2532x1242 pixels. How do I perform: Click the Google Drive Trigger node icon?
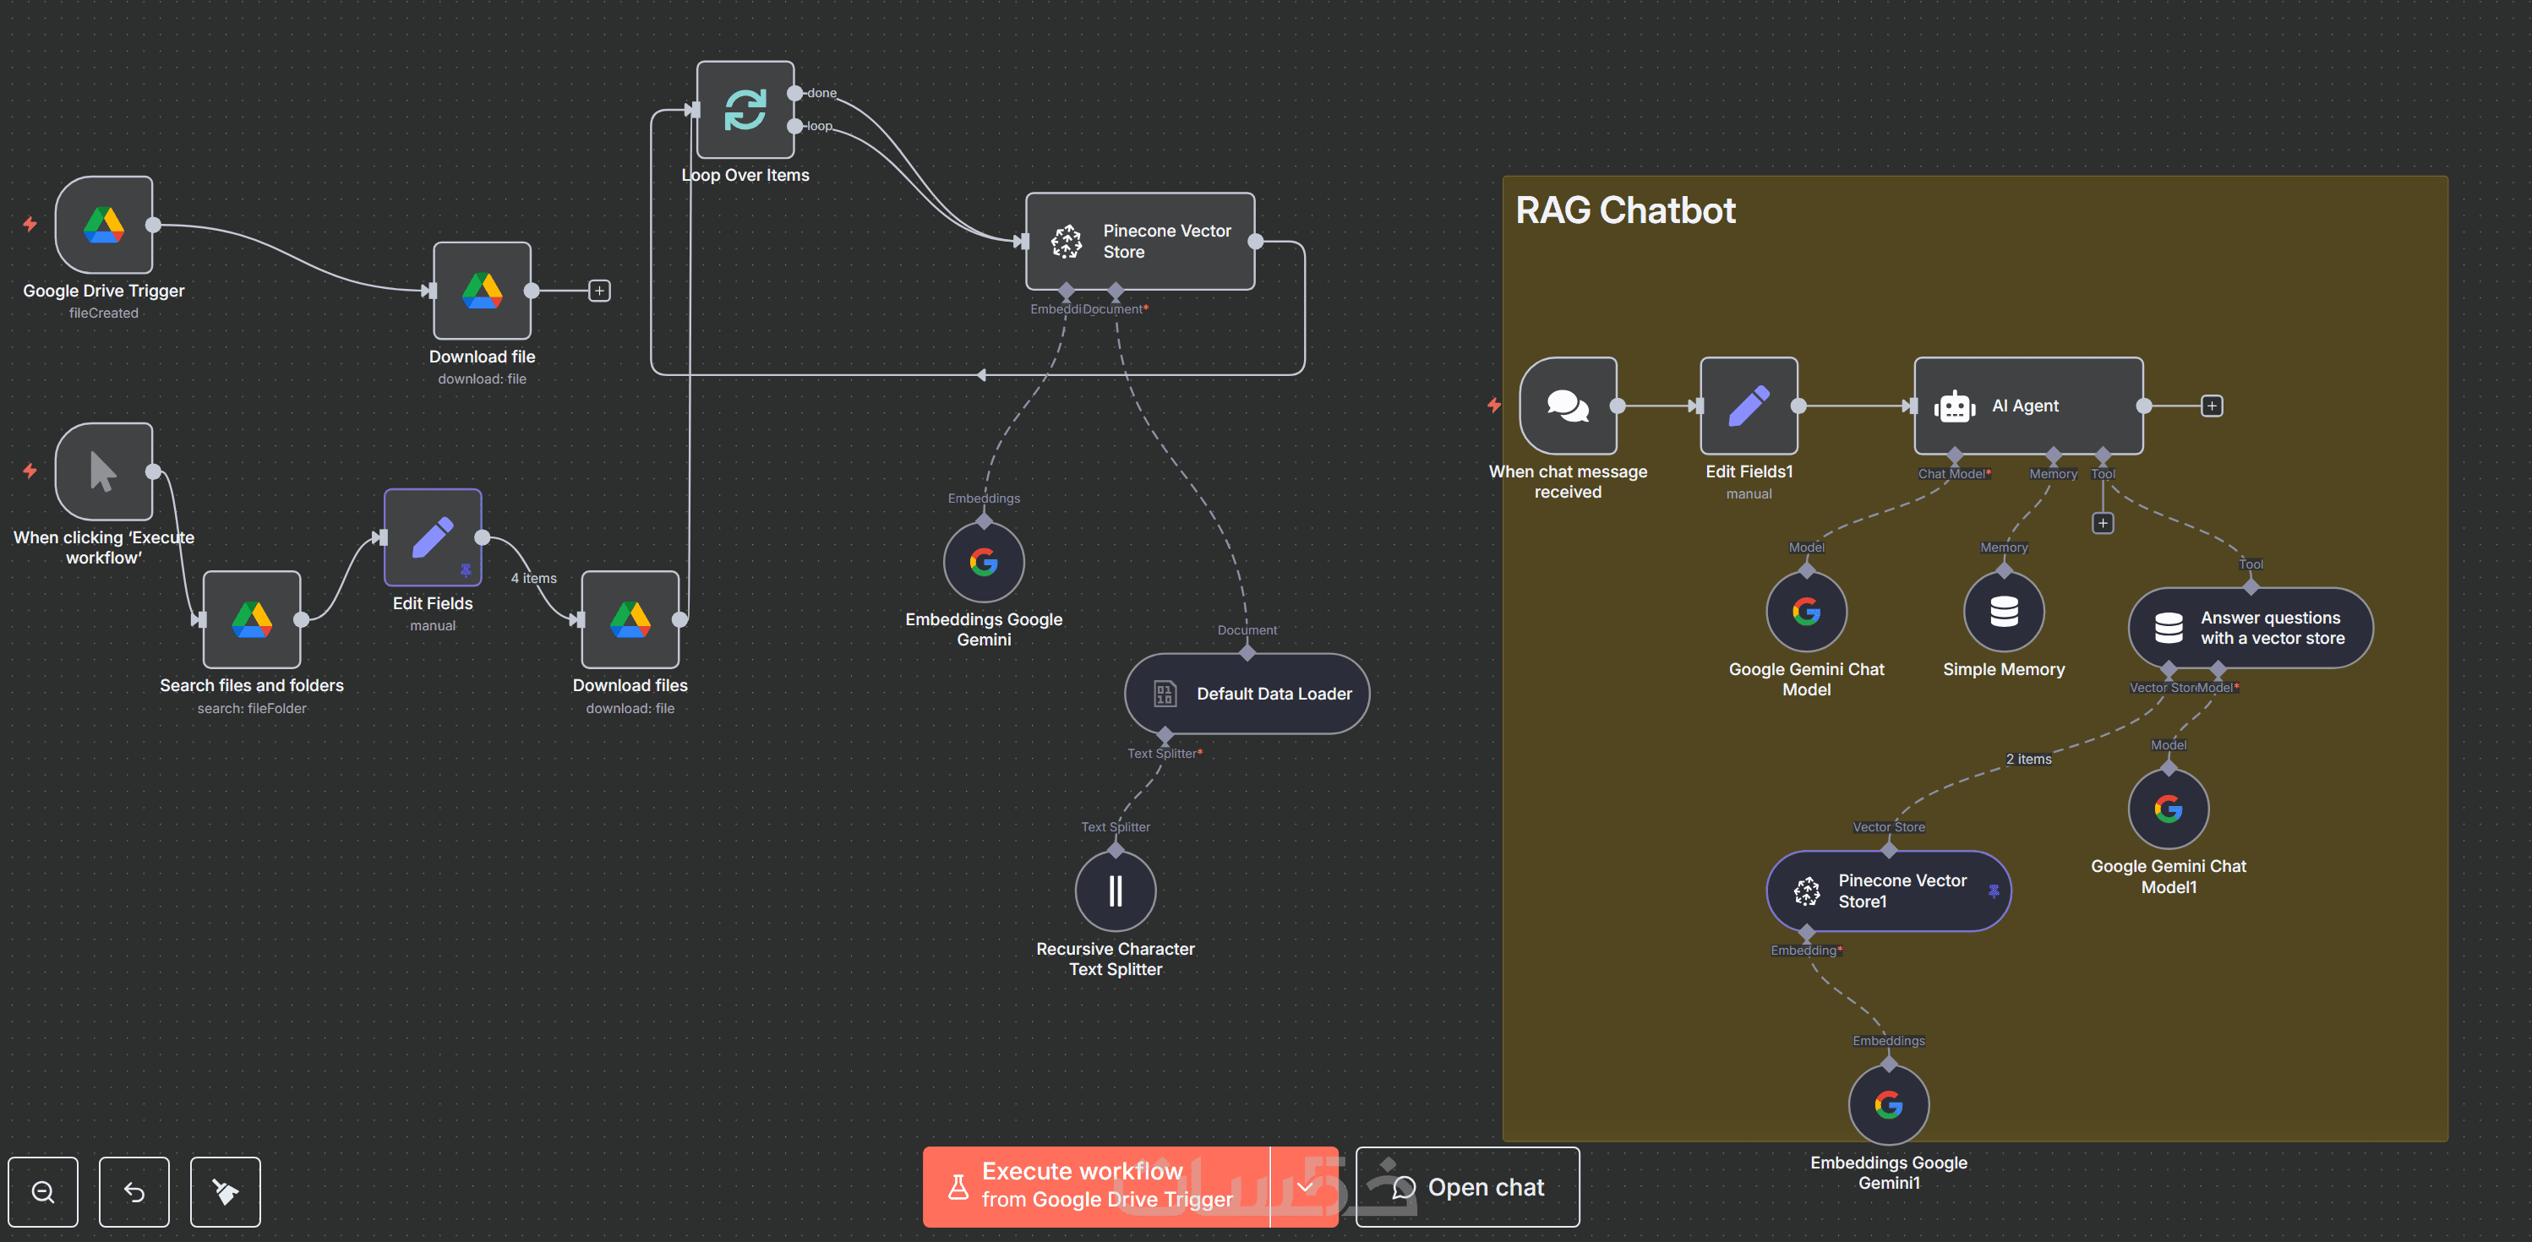pos(103,225)
